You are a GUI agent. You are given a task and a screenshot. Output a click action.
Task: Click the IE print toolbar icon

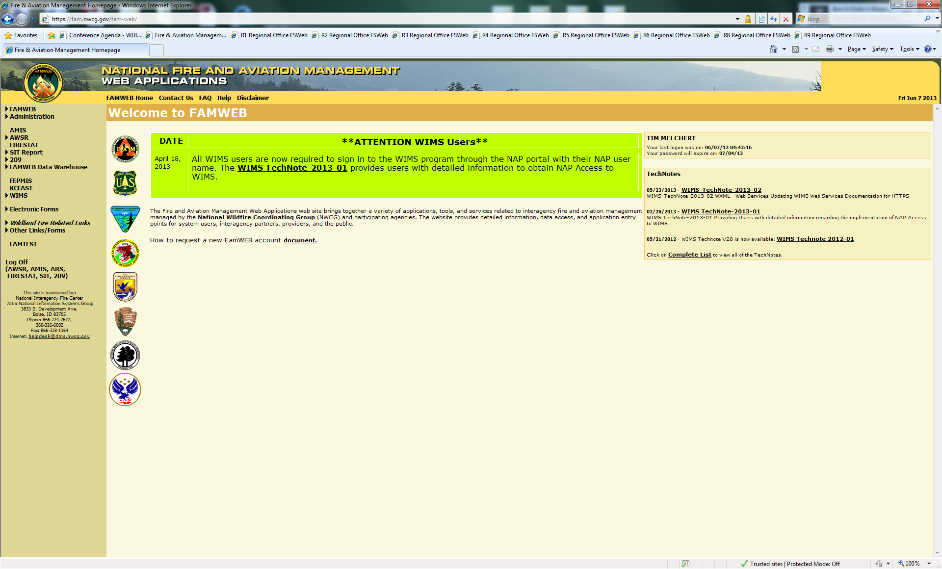click(830, 49)
